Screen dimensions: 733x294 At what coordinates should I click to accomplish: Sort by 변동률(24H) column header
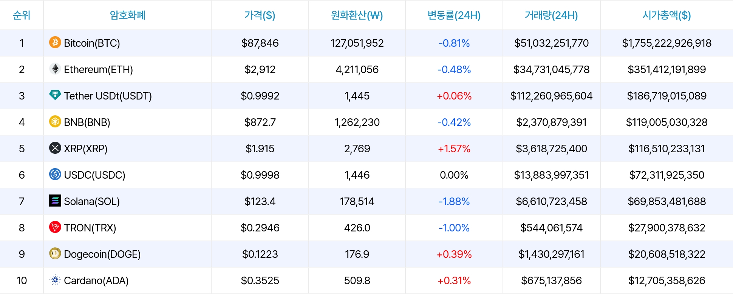click(x=454, y=15)
